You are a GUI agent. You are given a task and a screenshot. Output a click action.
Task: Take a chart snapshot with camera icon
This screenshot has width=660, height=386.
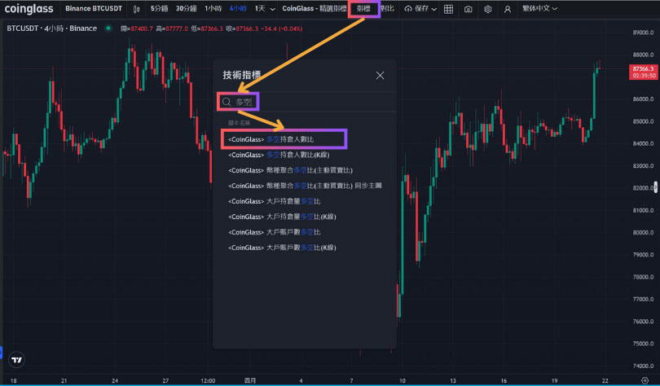(x=468, y=9)
